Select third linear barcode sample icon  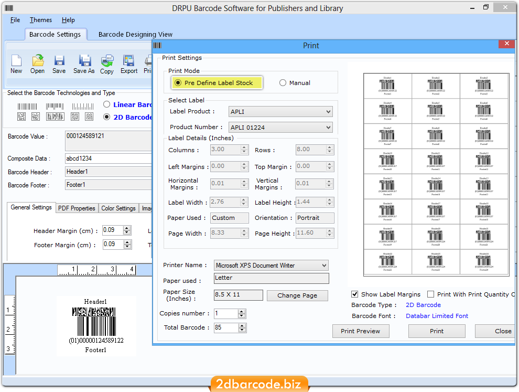pyautogui.click(x=83, y=107)
